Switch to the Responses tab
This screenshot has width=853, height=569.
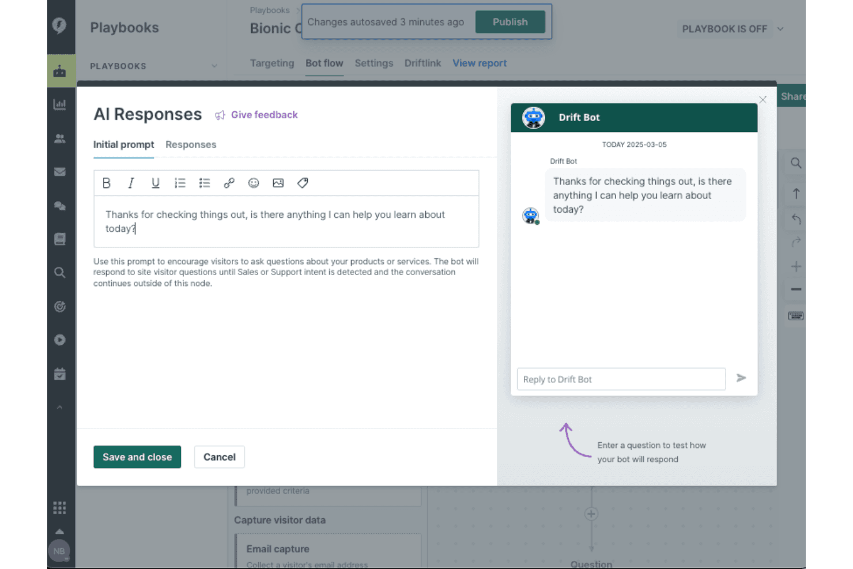[x=191, y=145]
